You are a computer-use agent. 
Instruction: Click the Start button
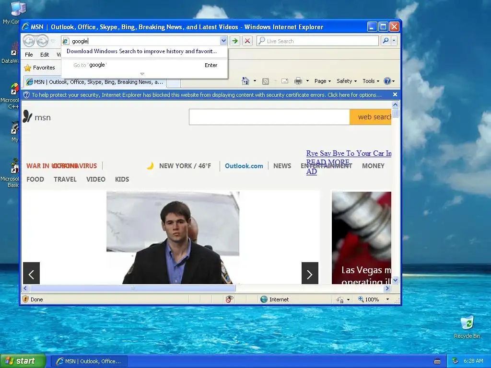[x=23, y=361]
